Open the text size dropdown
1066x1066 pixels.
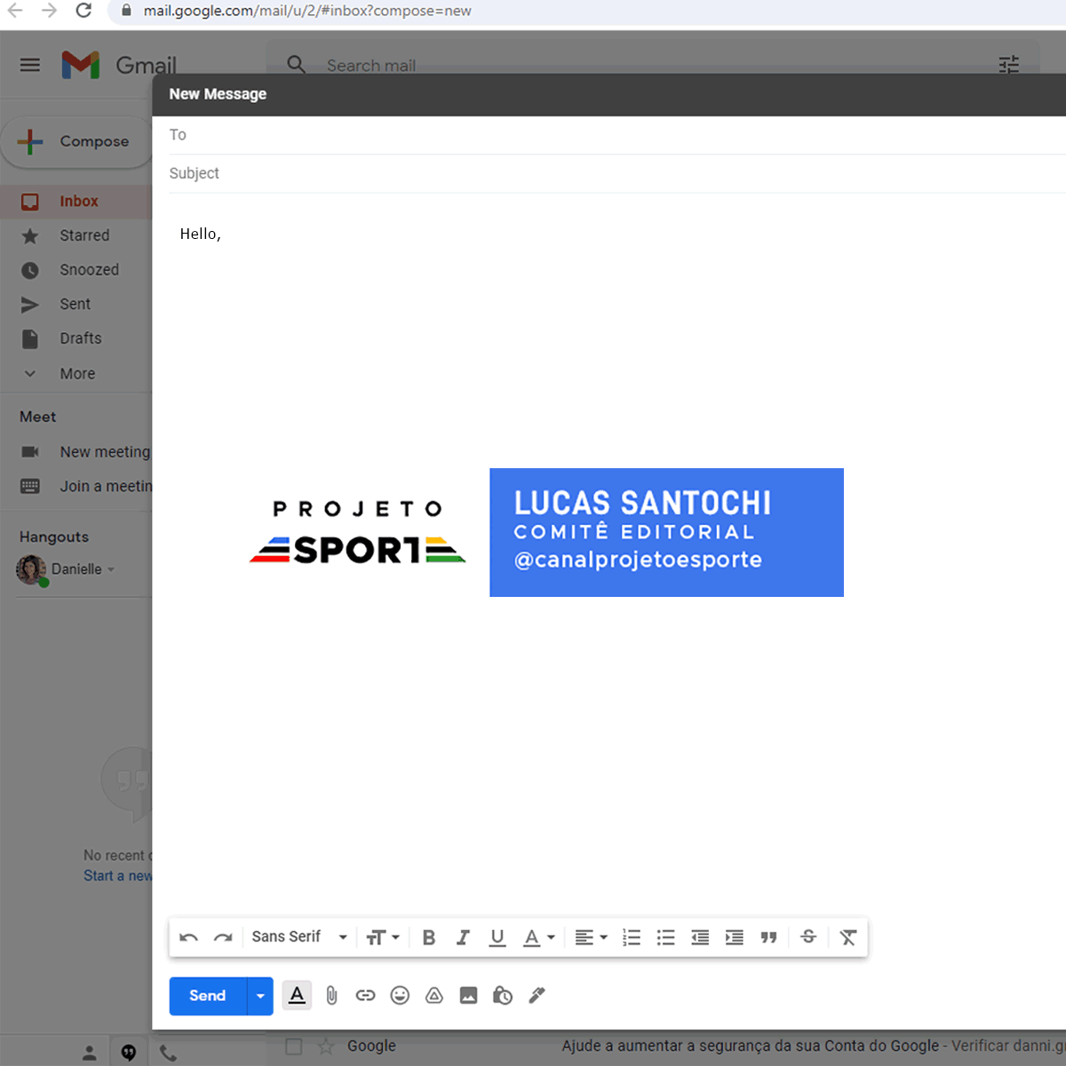[383, 937]
